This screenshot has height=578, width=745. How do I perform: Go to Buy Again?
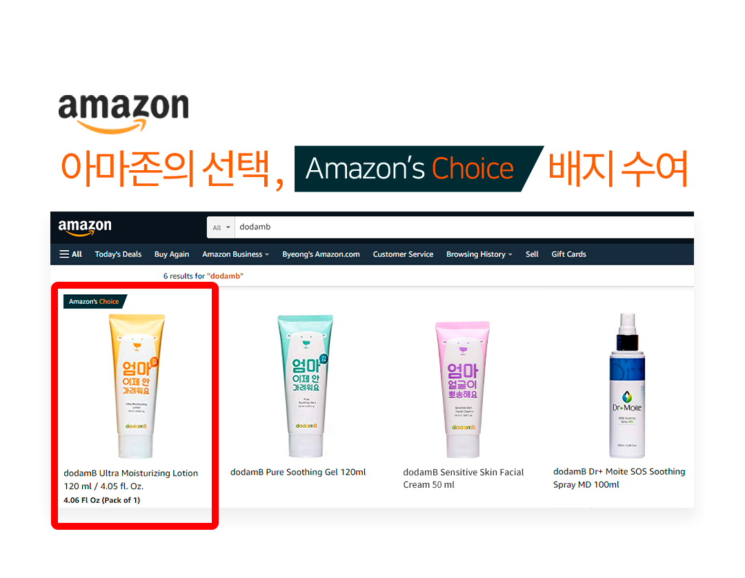[x=172, y=254]
